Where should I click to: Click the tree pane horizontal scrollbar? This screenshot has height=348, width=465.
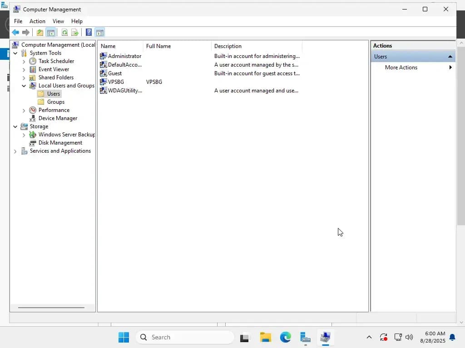51,308
